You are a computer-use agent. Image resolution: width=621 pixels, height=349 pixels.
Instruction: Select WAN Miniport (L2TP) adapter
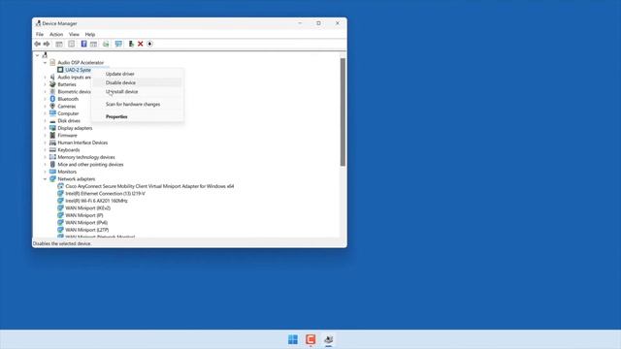pyautogui.click(x=86, y=230)
